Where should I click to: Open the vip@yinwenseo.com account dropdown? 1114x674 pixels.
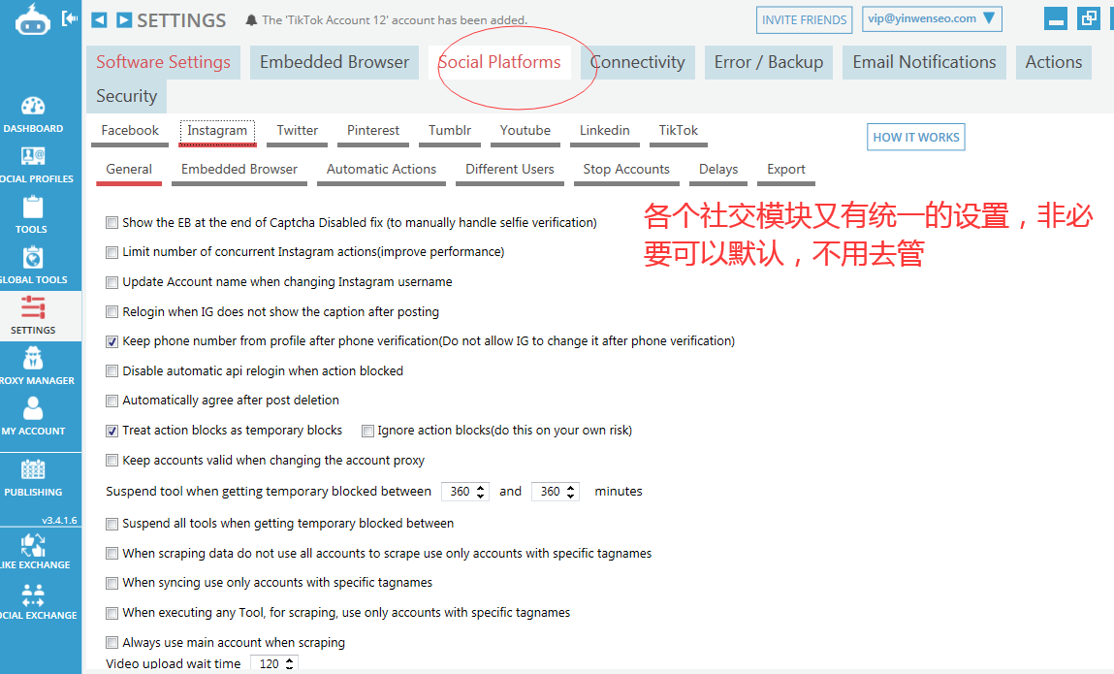932,17
